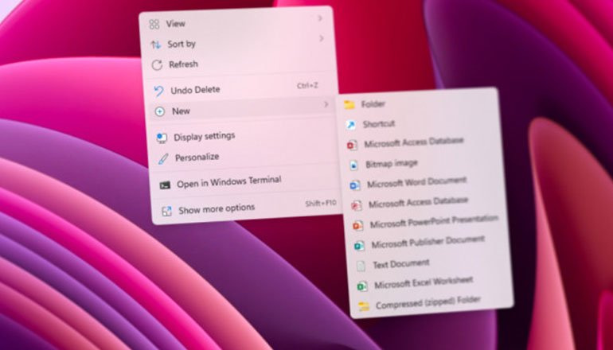Screen dimensions: 613x350
Task: Open the Sort by menu entry
Action: 239,43
